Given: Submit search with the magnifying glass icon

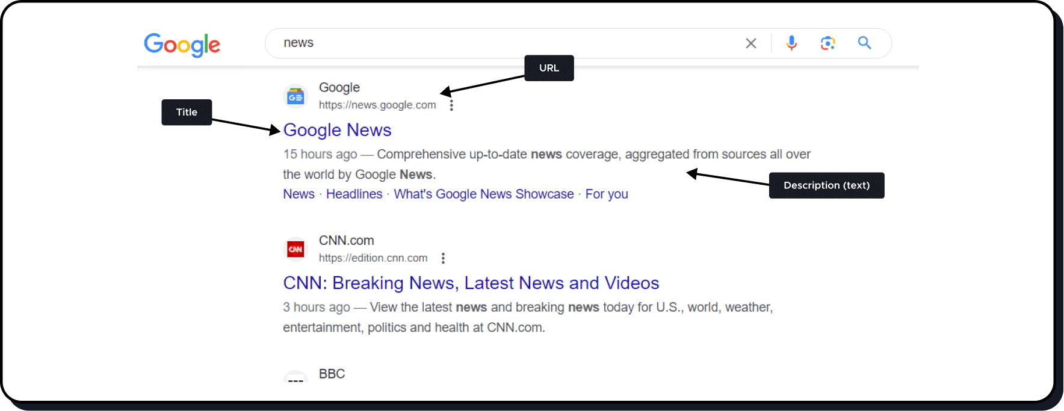Looking at the screenshot, I should point(864,43).
